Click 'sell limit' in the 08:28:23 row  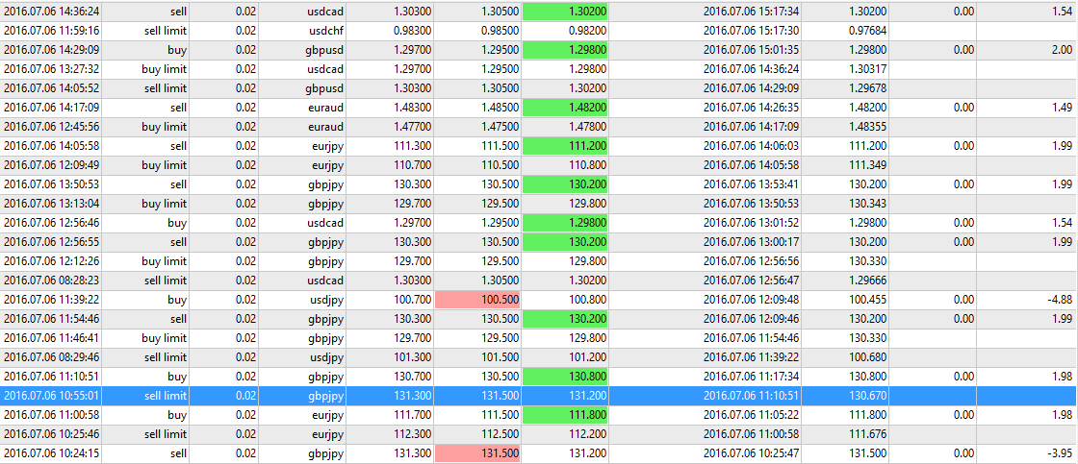pyautogui.click(x=164, y=281)
